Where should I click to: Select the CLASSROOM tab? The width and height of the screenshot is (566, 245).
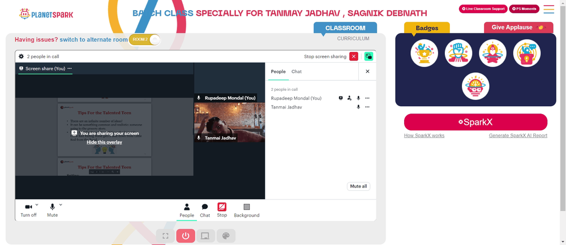click(x=345, y=28)
